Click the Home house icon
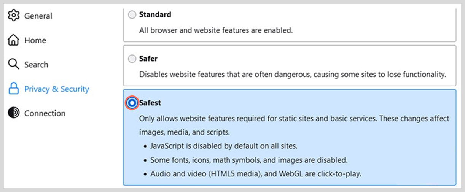The image size is (465, 192). [13, 40]
